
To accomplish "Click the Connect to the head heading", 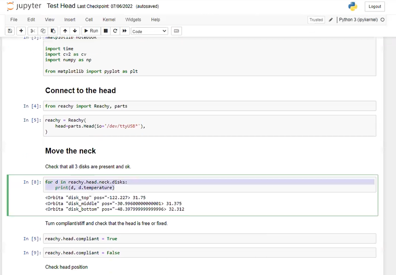I will (80, 90).
